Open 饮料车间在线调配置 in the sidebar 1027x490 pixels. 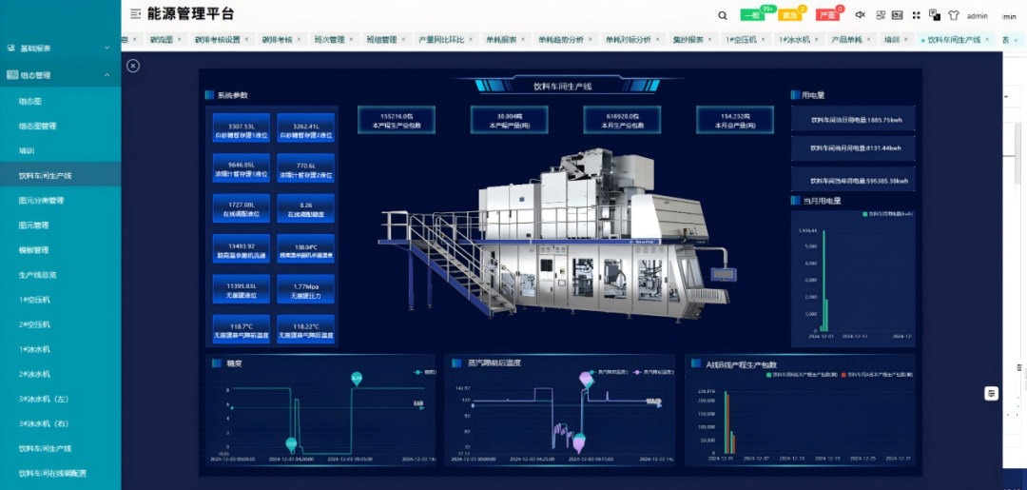pos(52,473)
